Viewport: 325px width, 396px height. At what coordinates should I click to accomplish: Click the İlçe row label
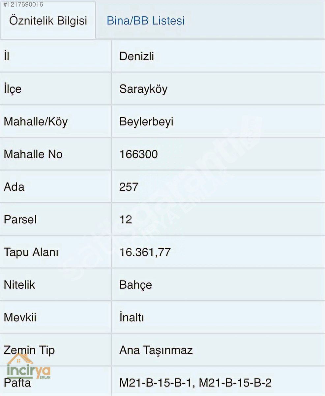click(13, 89)
